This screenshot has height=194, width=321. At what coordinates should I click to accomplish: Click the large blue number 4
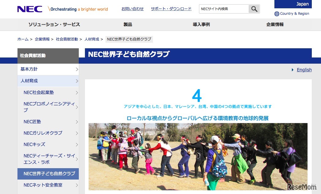click(197, 95)
